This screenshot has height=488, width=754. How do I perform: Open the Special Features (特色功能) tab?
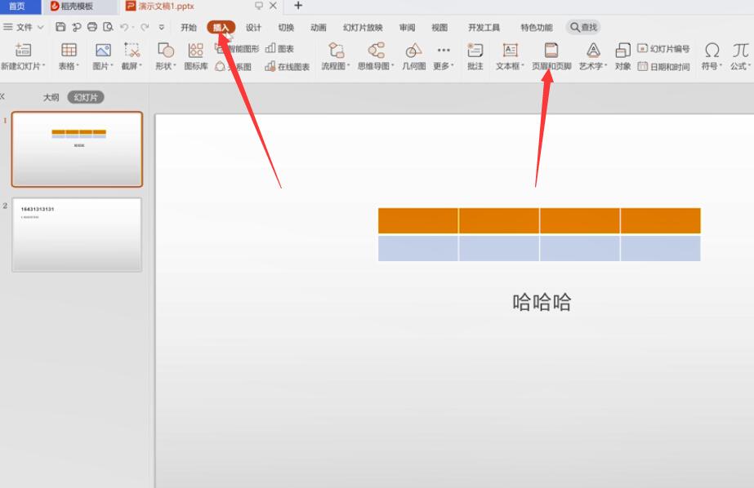coord(536,28)
